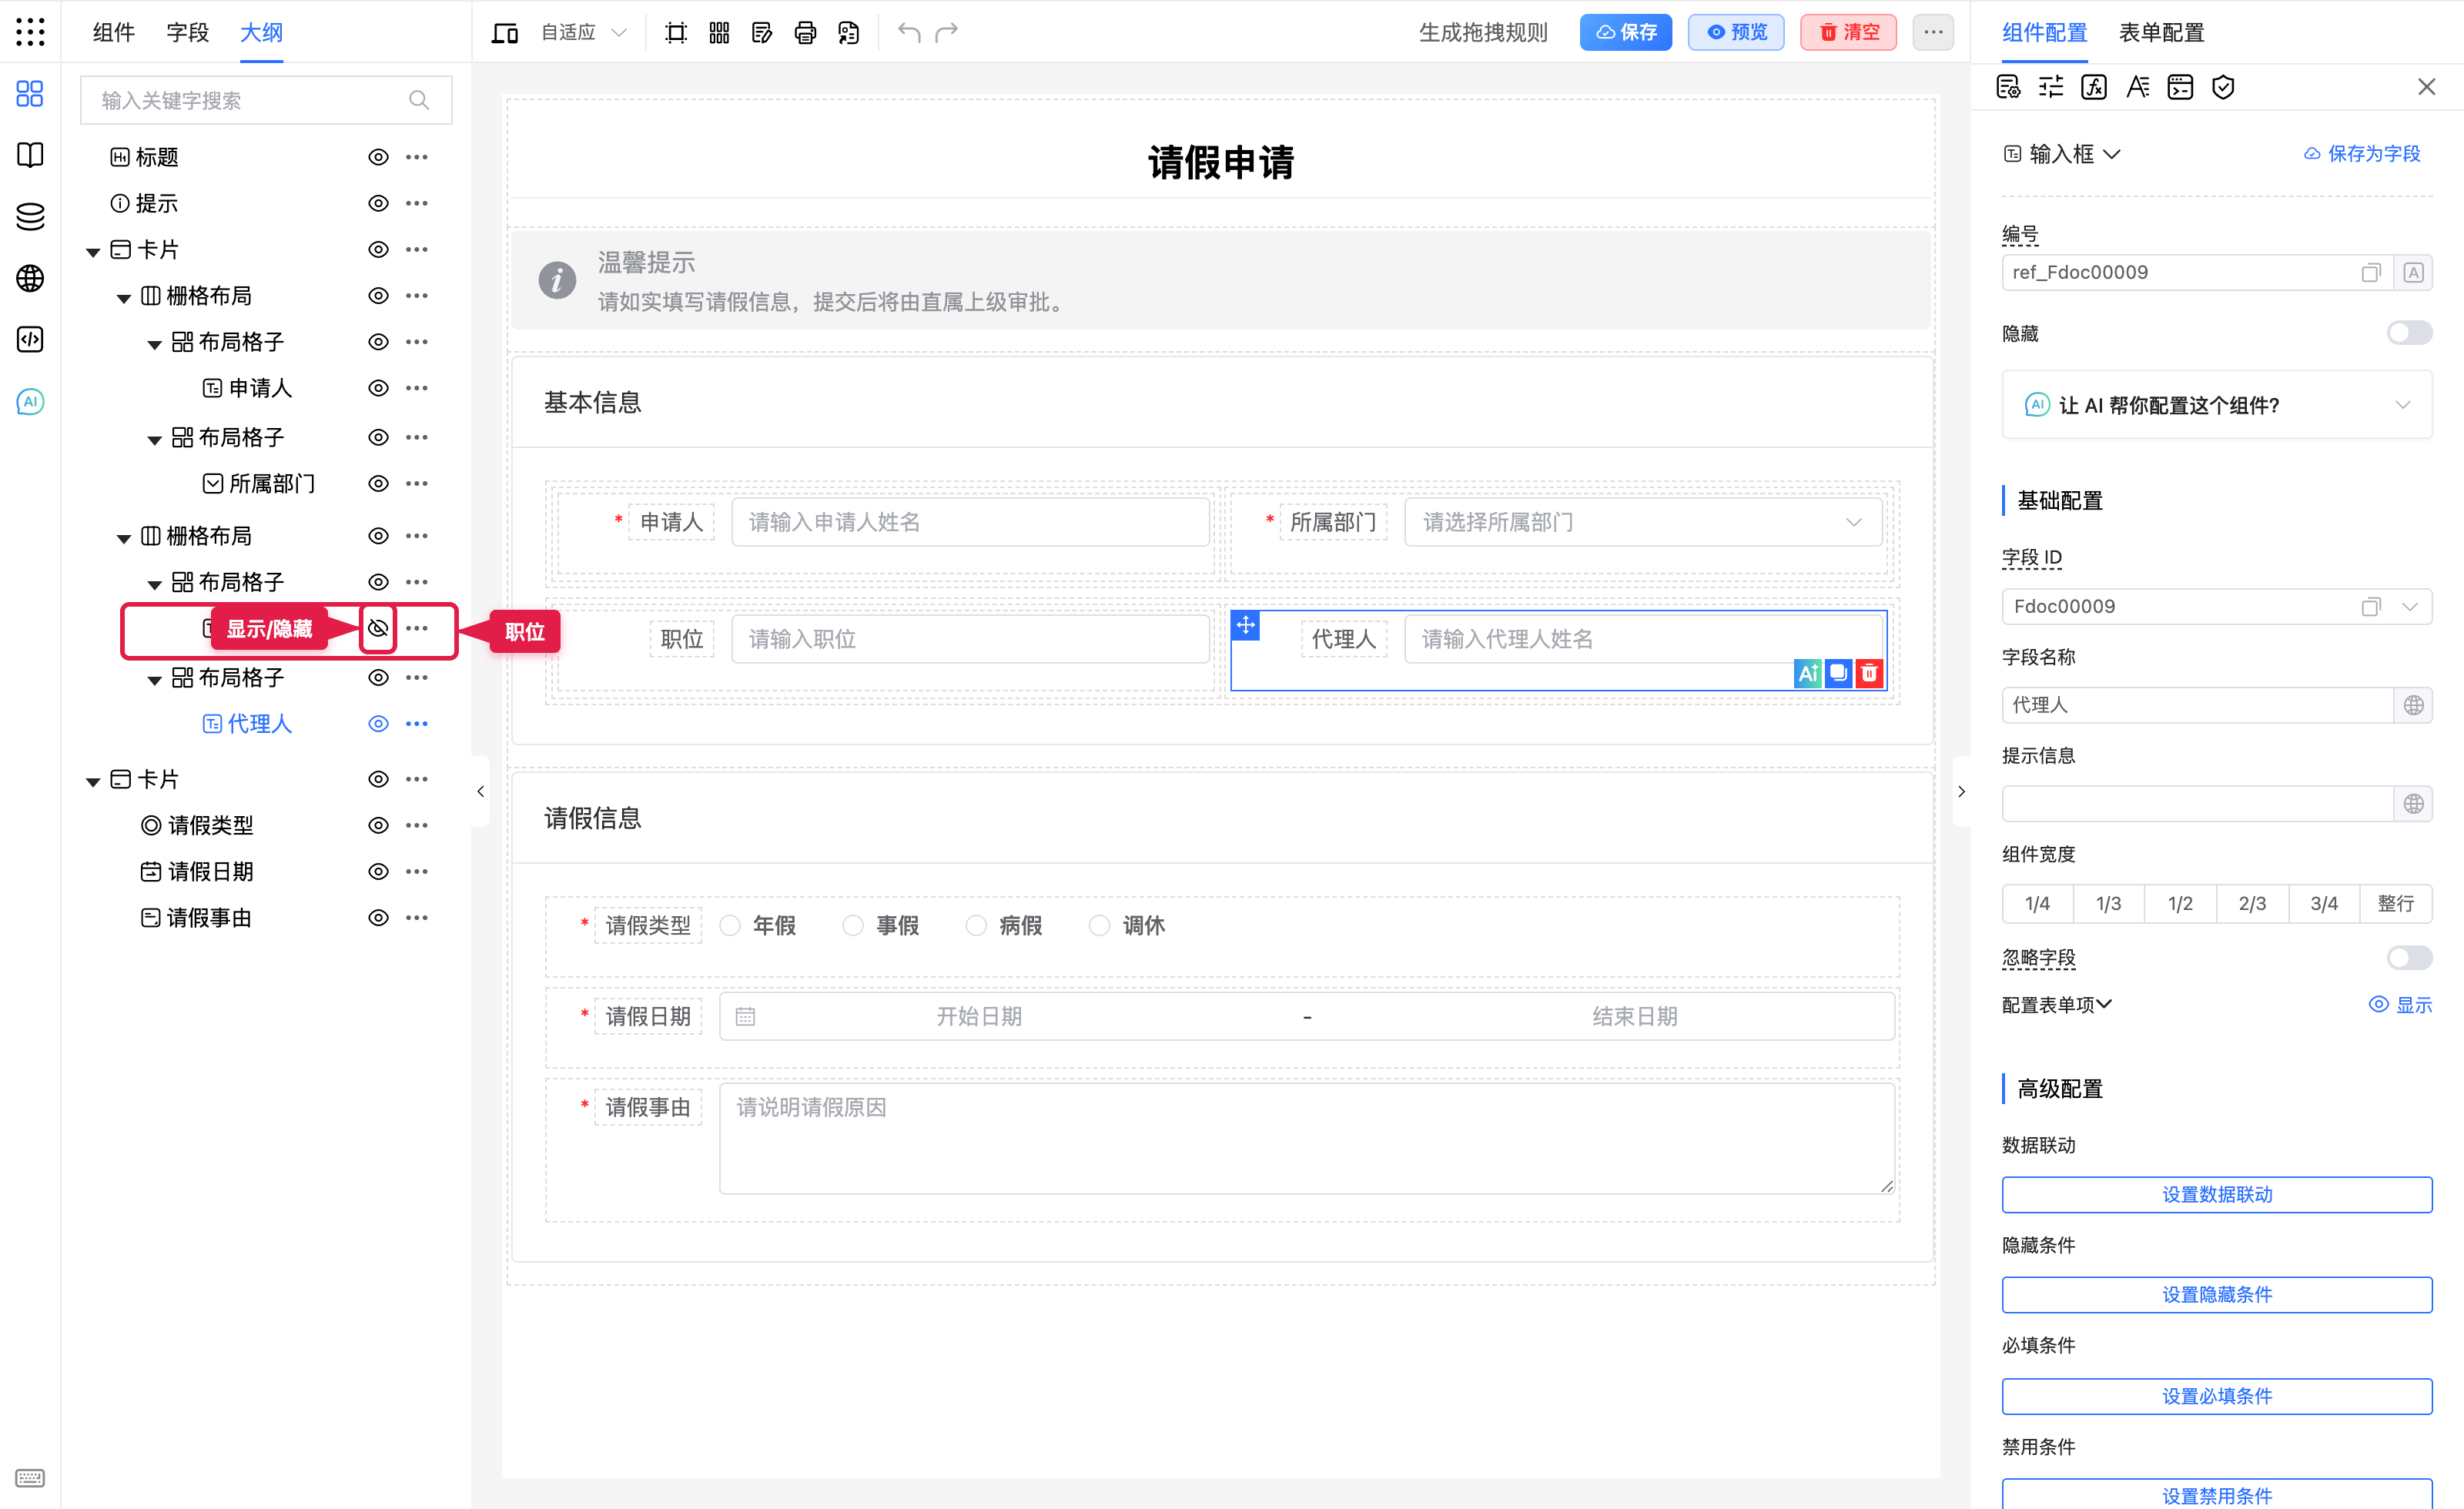This screenshot has width=2464, height=1509.
Task: Click the outline keyword search field
Action: click(266, 100)
